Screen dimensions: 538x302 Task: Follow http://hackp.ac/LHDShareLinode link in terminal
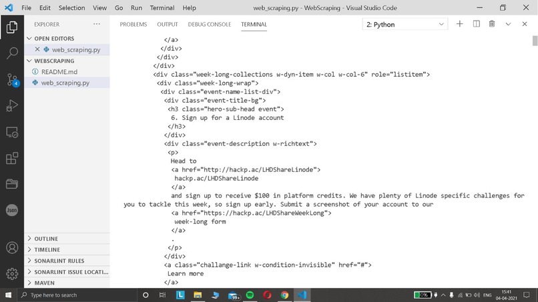[x=260, y=170]
